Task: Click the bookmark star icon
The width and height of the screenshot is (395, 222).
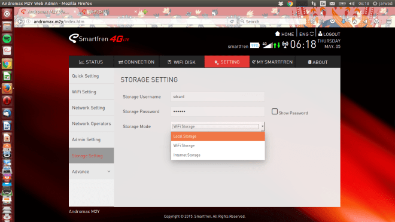Action: [x=312, y=22]
